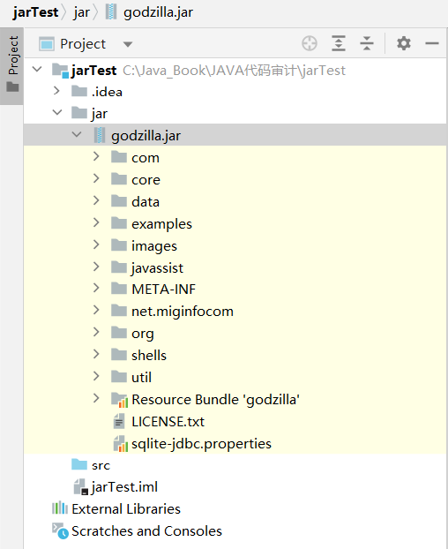The image size is (448, 549).
Task: Click the External Libraries icon
Action: [x=60, y=508]
